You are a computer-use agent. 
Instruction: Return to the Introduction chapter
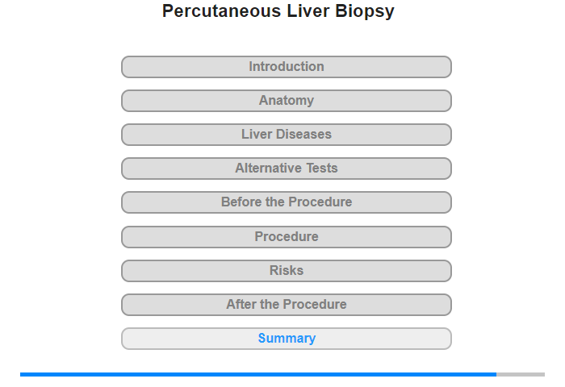click(286, 67)
